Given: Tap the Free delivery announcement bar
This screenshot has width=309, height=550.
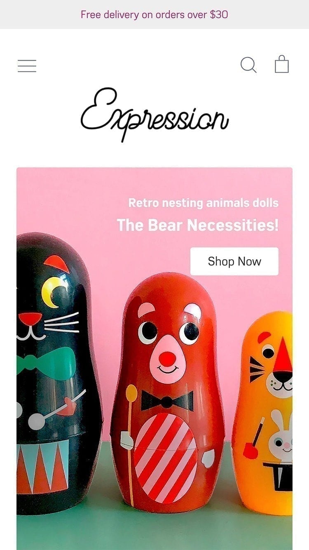Looking at the screenshot, I should pyautogui.click(x=154, y=14).
